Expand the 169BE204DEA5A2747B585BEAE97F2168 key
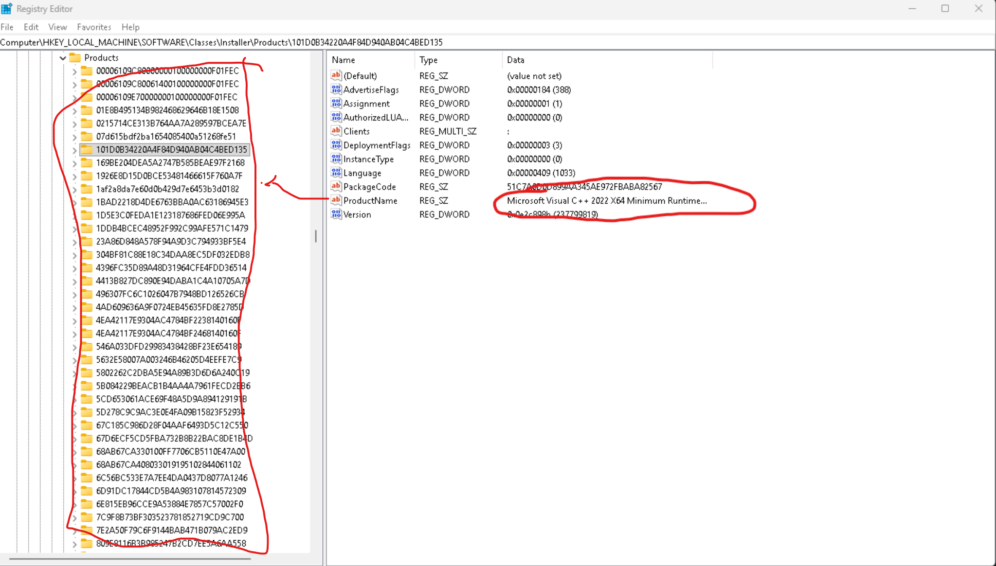The width and height of the screenshot is (996, 566). (x=74, y=163)
